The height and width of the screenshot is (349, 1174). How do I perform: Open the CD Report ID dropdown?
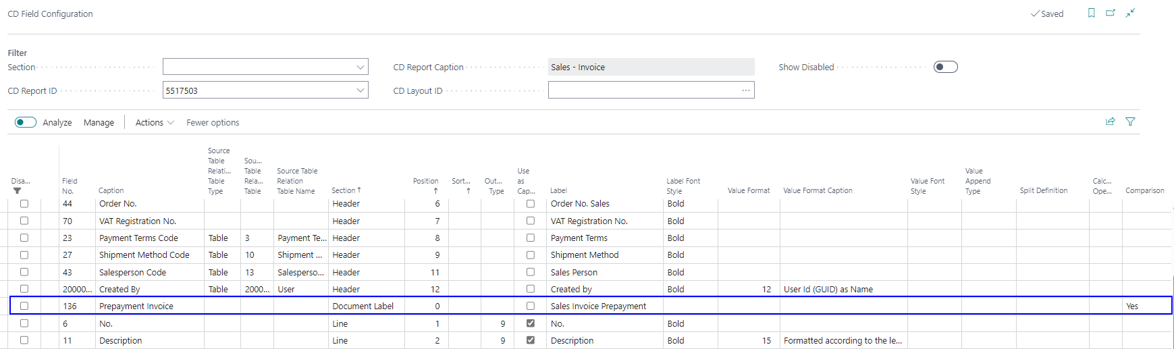[361, 90]
